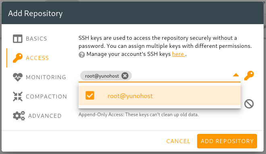This screenshot has height=154, width=266.
Task: Follow the 'here' SSH keys link
Action: (x=178, y=54)
